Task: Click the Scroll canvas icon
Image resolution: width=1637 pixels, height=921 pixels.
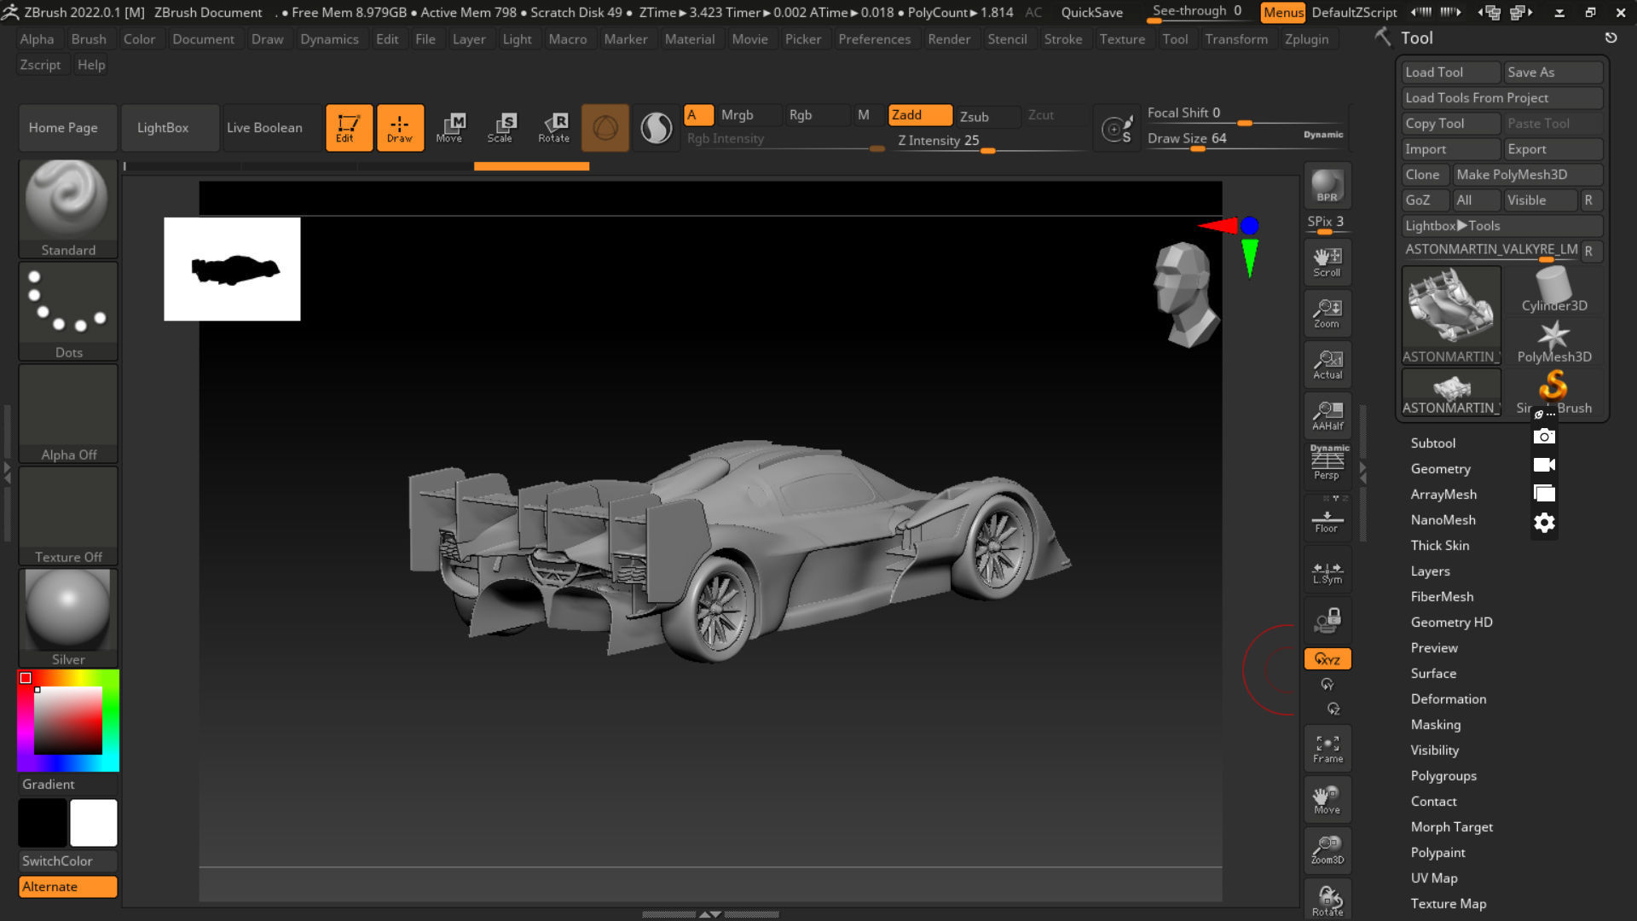Action: [x=1328, y=262]
